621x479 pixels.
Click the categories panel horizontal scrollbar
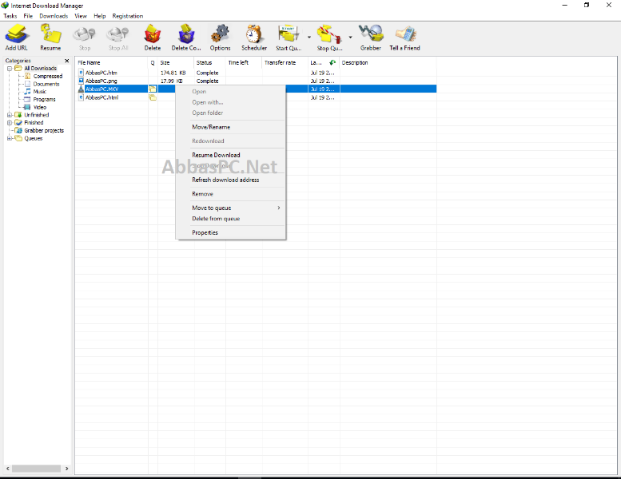click(37, 469)
